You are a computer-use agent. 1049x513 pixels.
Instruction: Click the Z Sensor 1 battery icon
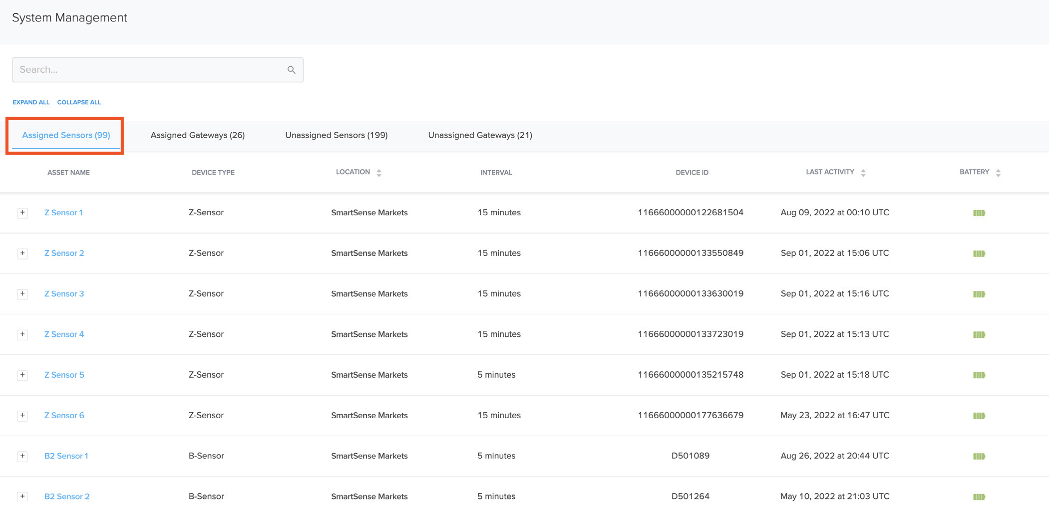[979, 213]
